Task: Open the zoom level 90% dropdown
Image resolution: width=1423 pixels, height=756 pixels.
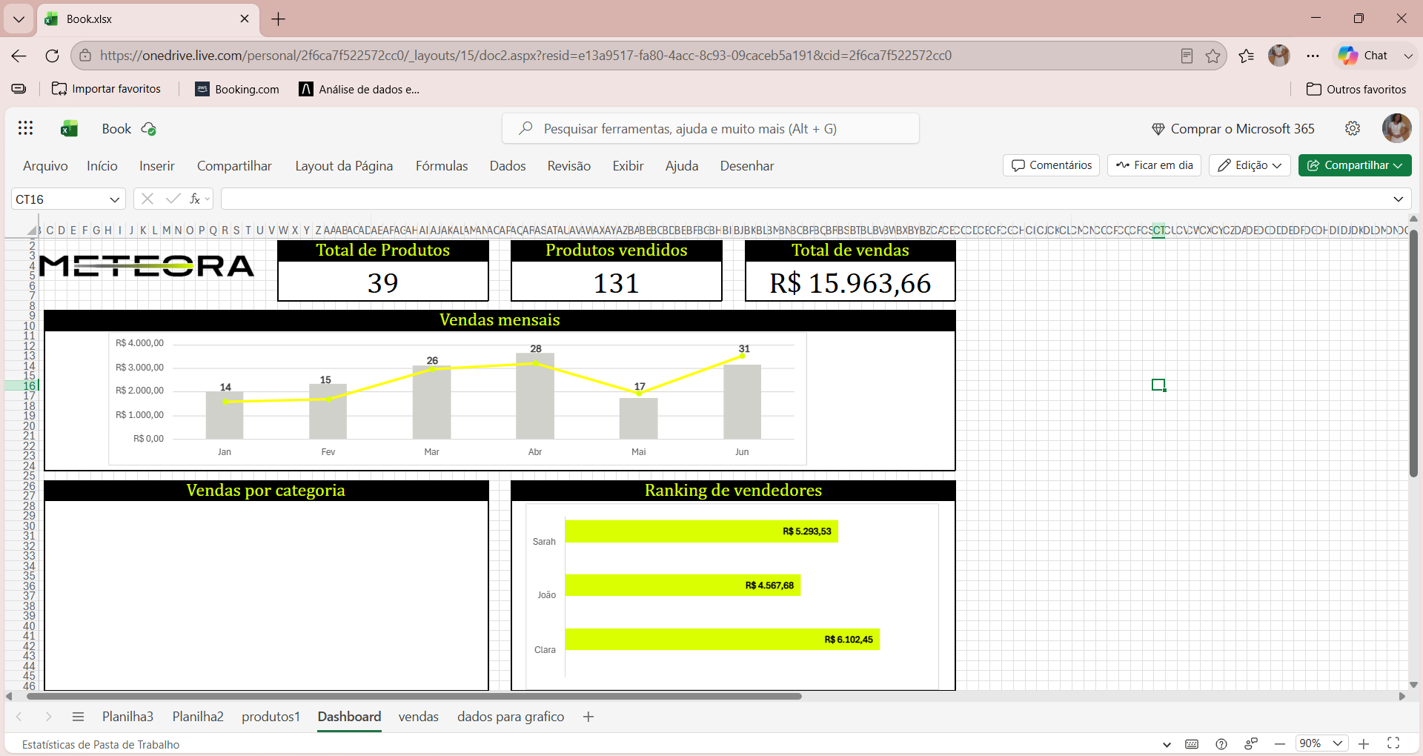Action: point(1321,743)
